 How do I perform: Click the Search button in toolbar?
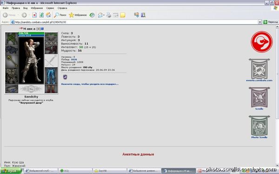click(60, 15)
